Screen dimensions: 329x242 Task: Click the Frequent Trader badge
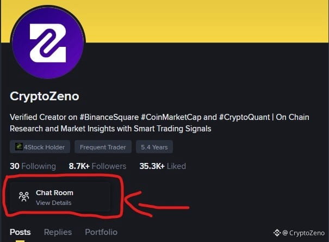coord(103,147)
